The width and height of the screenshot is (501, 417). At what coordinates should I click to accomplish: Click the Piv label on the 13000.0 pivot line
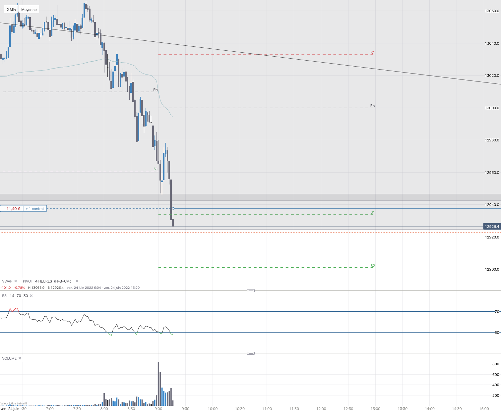click(373, 106)
